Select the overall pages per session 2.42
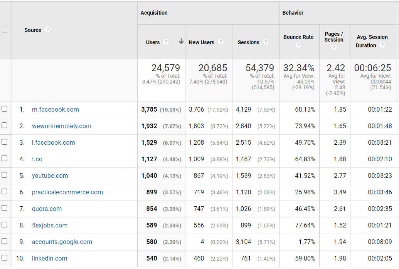The image size is (399, 269). [336, 68]
